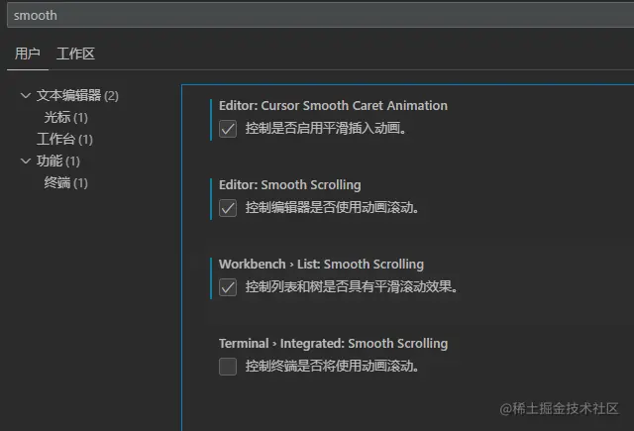Enable Terminal Integrated Smooth Scrolling checkbox
Screen dimensions: 634x431
coord(228,367)
